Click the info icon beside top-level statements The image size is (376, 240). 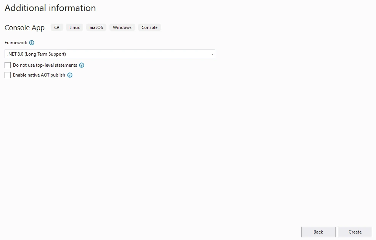point(82,65)
